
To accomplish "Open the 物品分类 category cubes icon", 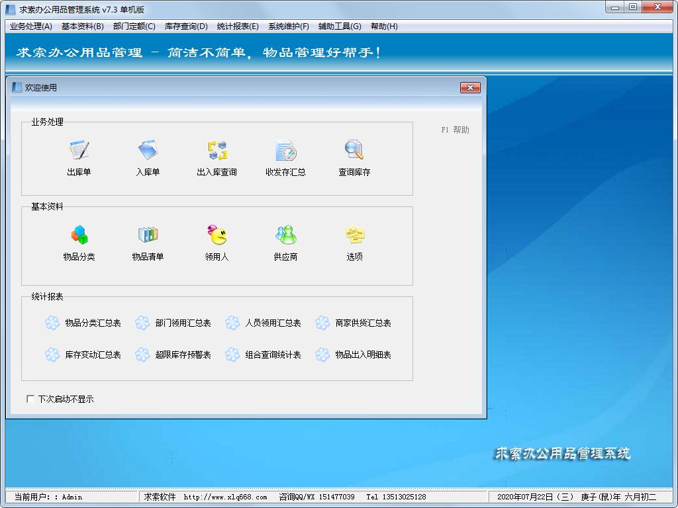I will click(79, 235).
